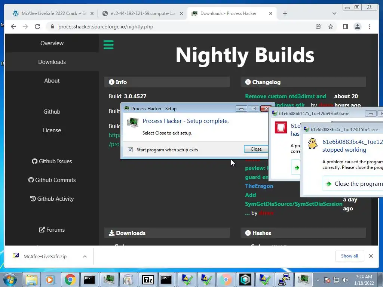Click Build: 3.0.4527 text
Image resolution: width=383 pixels, height=287 pixels.
coord(128,96)
